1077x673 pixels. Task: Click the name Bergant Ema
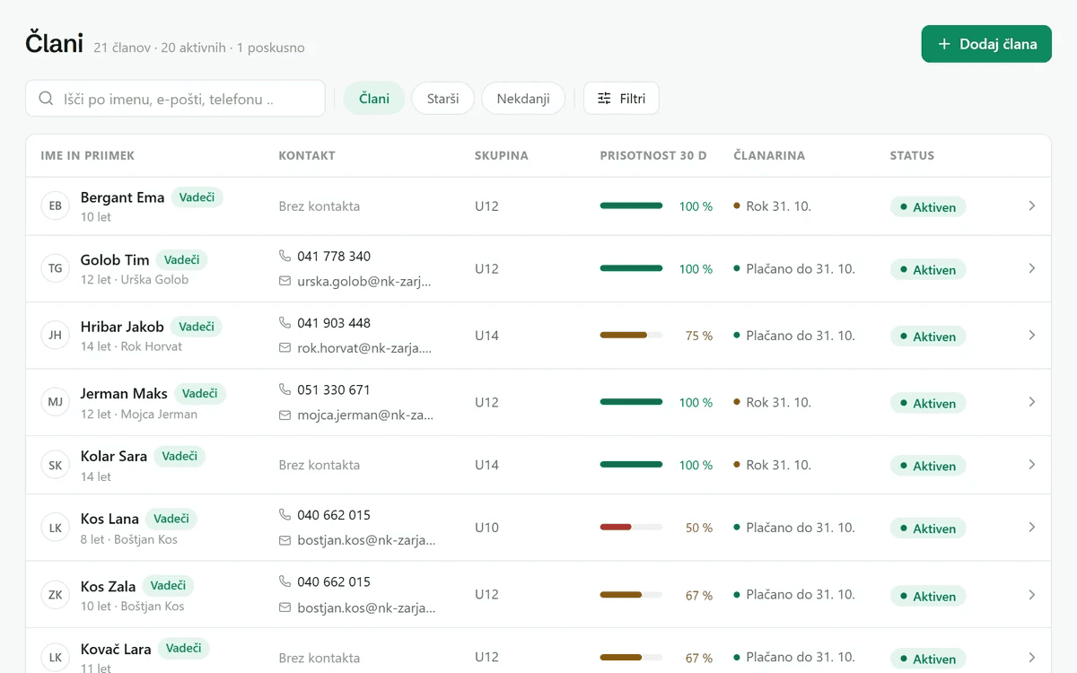click(x=122, y=197)
